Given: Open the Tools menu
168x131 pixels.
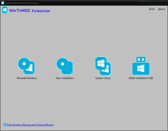Looking at the screenshot, I should click(152, 9).
